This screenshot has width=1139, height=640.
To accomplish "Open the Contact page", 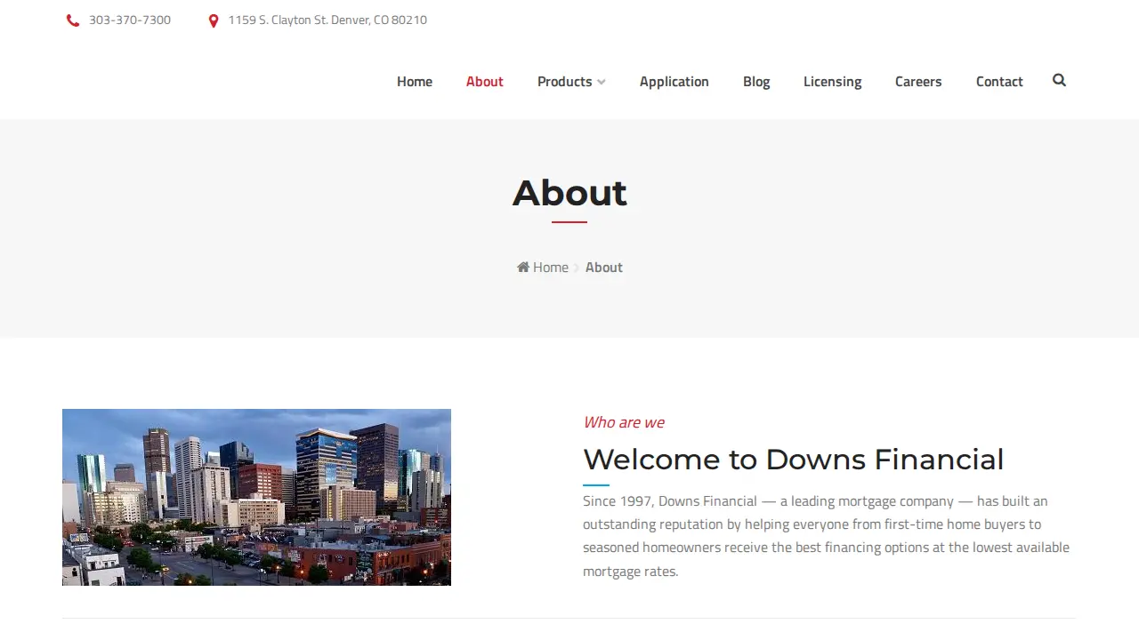I will click(999, 81).
